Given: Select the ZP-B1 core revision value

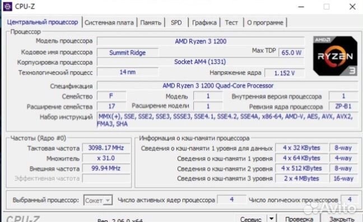Looking at the screenshot, I should [x=343, y=106].
